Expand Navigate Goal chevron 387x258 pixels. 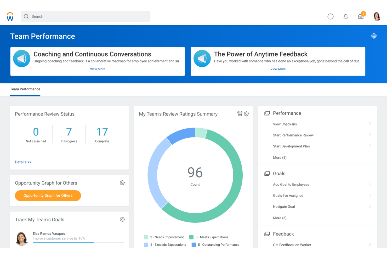[370, 206]
